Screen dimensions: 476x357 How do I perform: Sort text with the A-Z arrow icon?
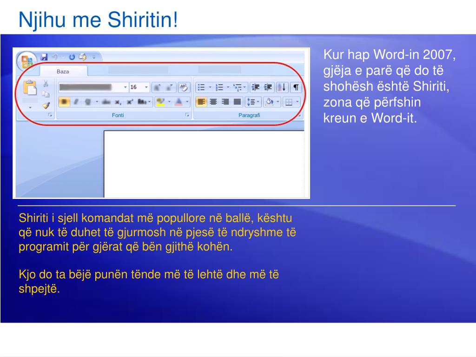(x=282, y=87)
